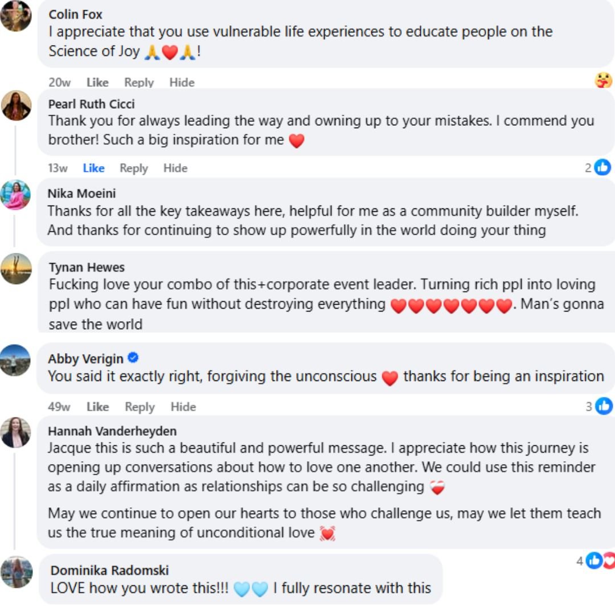Hide Abby Verigin's comment

[183, 407]
